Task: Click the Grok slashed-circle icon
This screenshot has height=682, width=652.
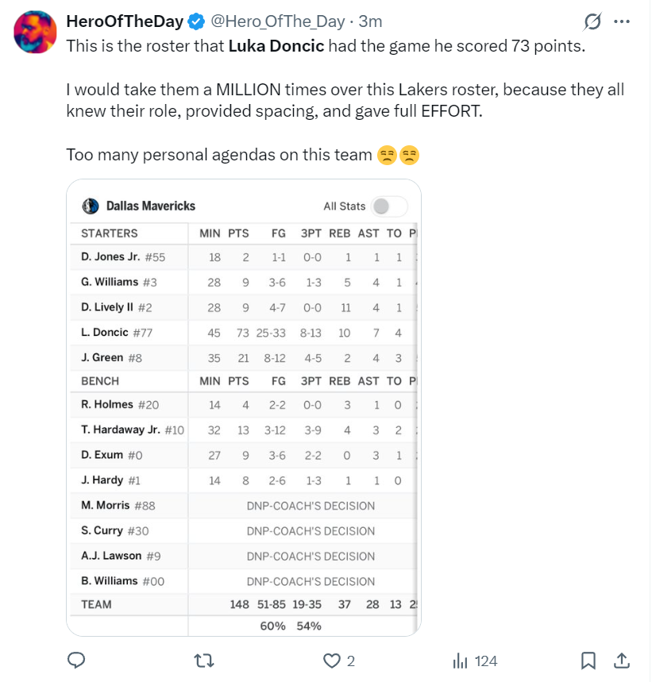Action: 592,21
